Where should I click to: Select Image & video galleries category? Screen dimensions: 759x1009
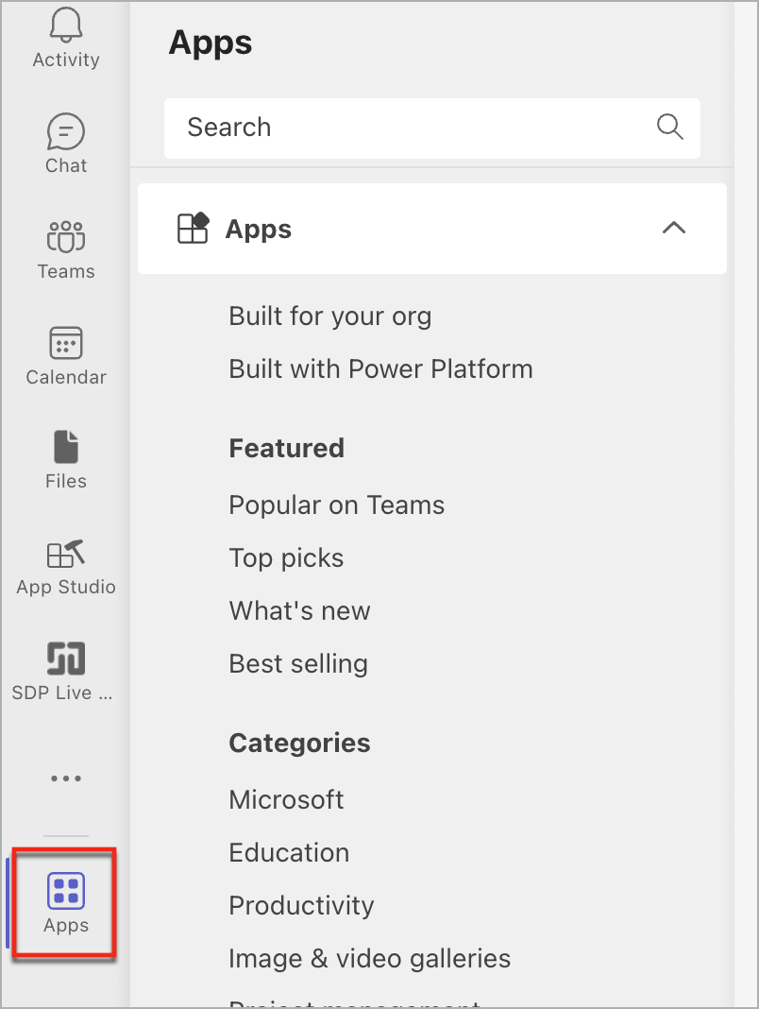(x=369, y=958)
